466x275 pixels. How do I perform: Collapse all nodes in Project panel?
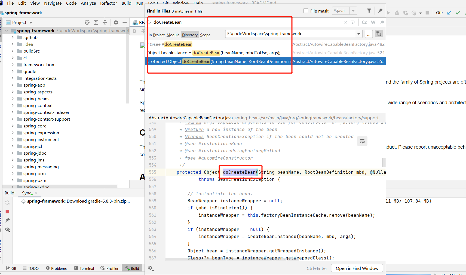coord(105,22)
